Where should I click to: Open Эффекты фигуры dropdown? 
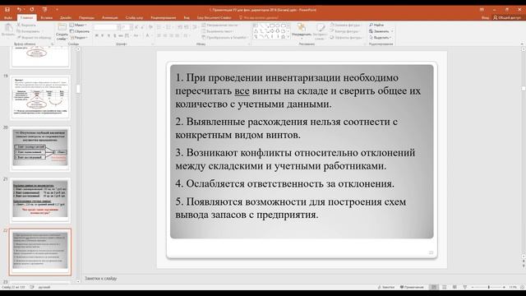(x=346, y=38)
